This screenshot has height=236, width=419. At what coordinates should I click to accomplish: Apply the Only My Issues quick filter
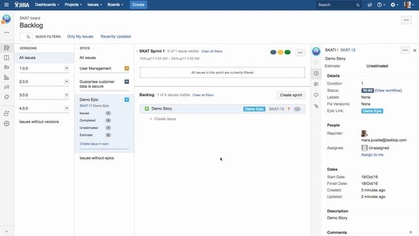point(80,37)
